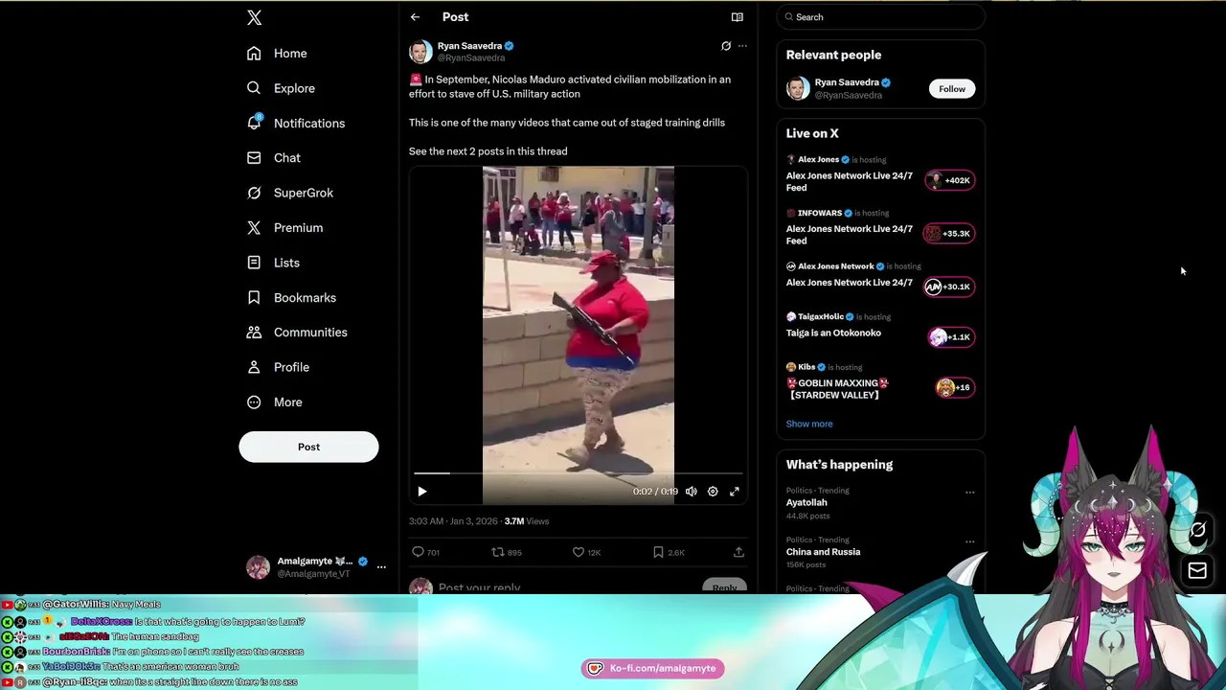This screenshot has height=690, width=1226.
Task: Open Taiga is an Otokonoko live
Action: coord(833,333)
